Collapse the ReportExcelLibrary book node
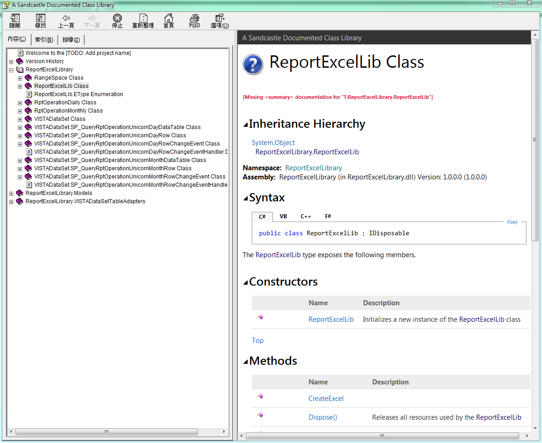The width and height of the screenshot is (542, 443). click(x=11, y=70)
